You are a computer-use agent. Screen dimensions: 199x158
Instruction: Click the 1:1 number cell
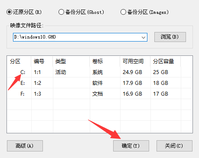pyautogui.click(x=37, y=72)
